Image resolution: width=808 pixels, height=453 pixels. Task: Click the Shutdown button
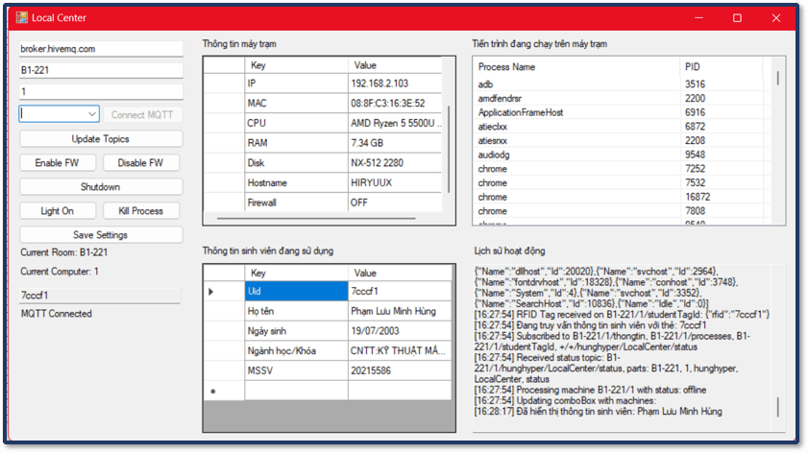[x=101, y=187]
